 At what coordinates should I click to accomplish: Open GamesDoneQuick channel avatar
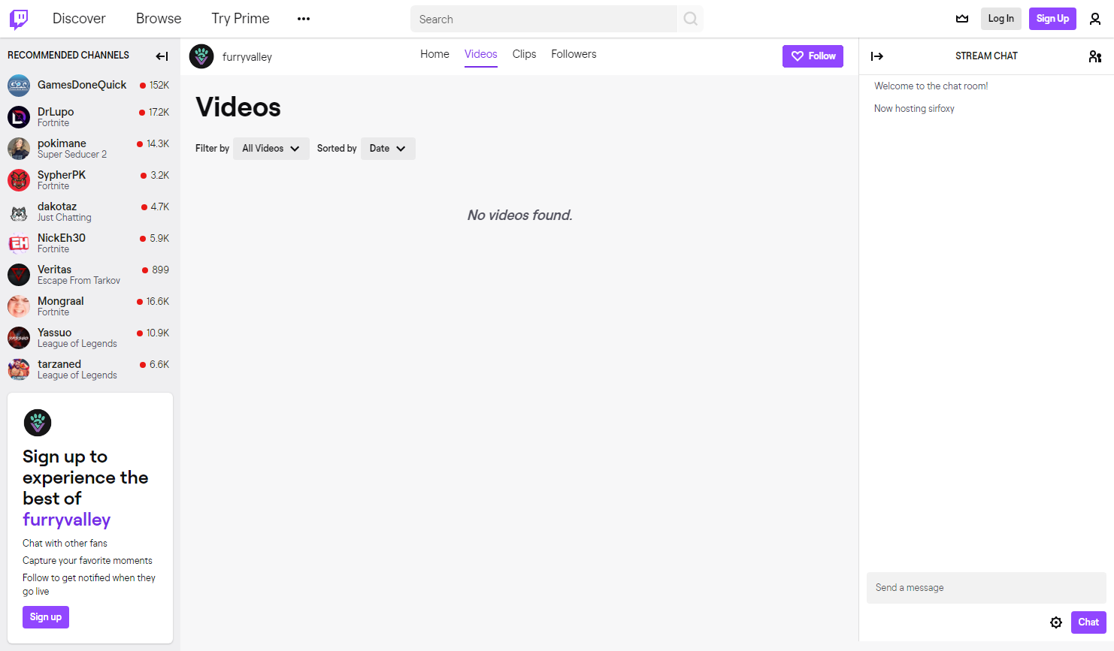pos(19,86)
